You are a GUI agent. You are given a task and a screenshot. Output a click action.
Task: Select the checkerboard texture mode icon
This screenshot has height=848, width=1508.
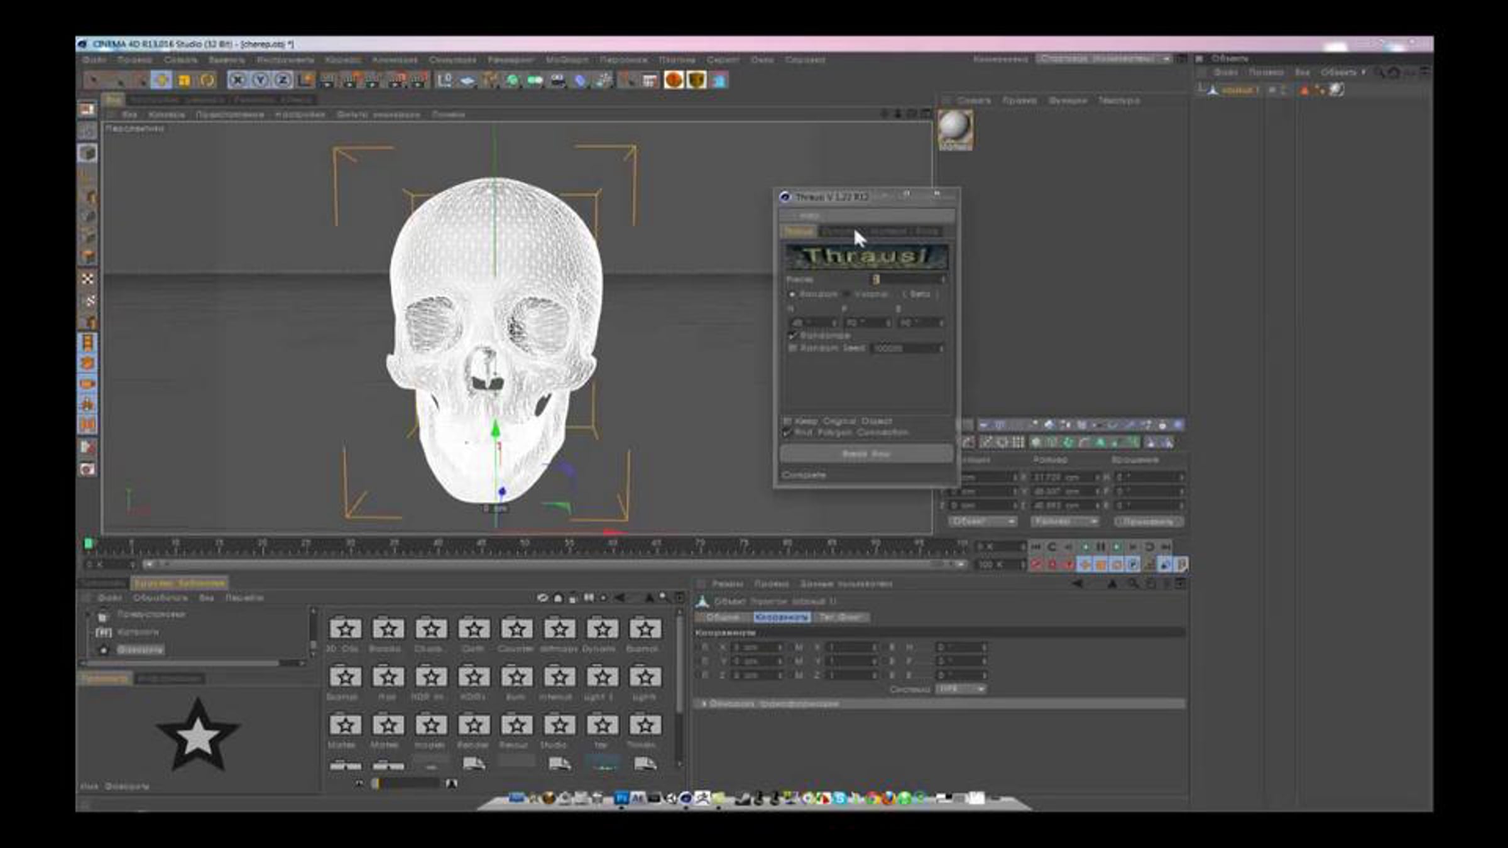[x=88, y=278]
